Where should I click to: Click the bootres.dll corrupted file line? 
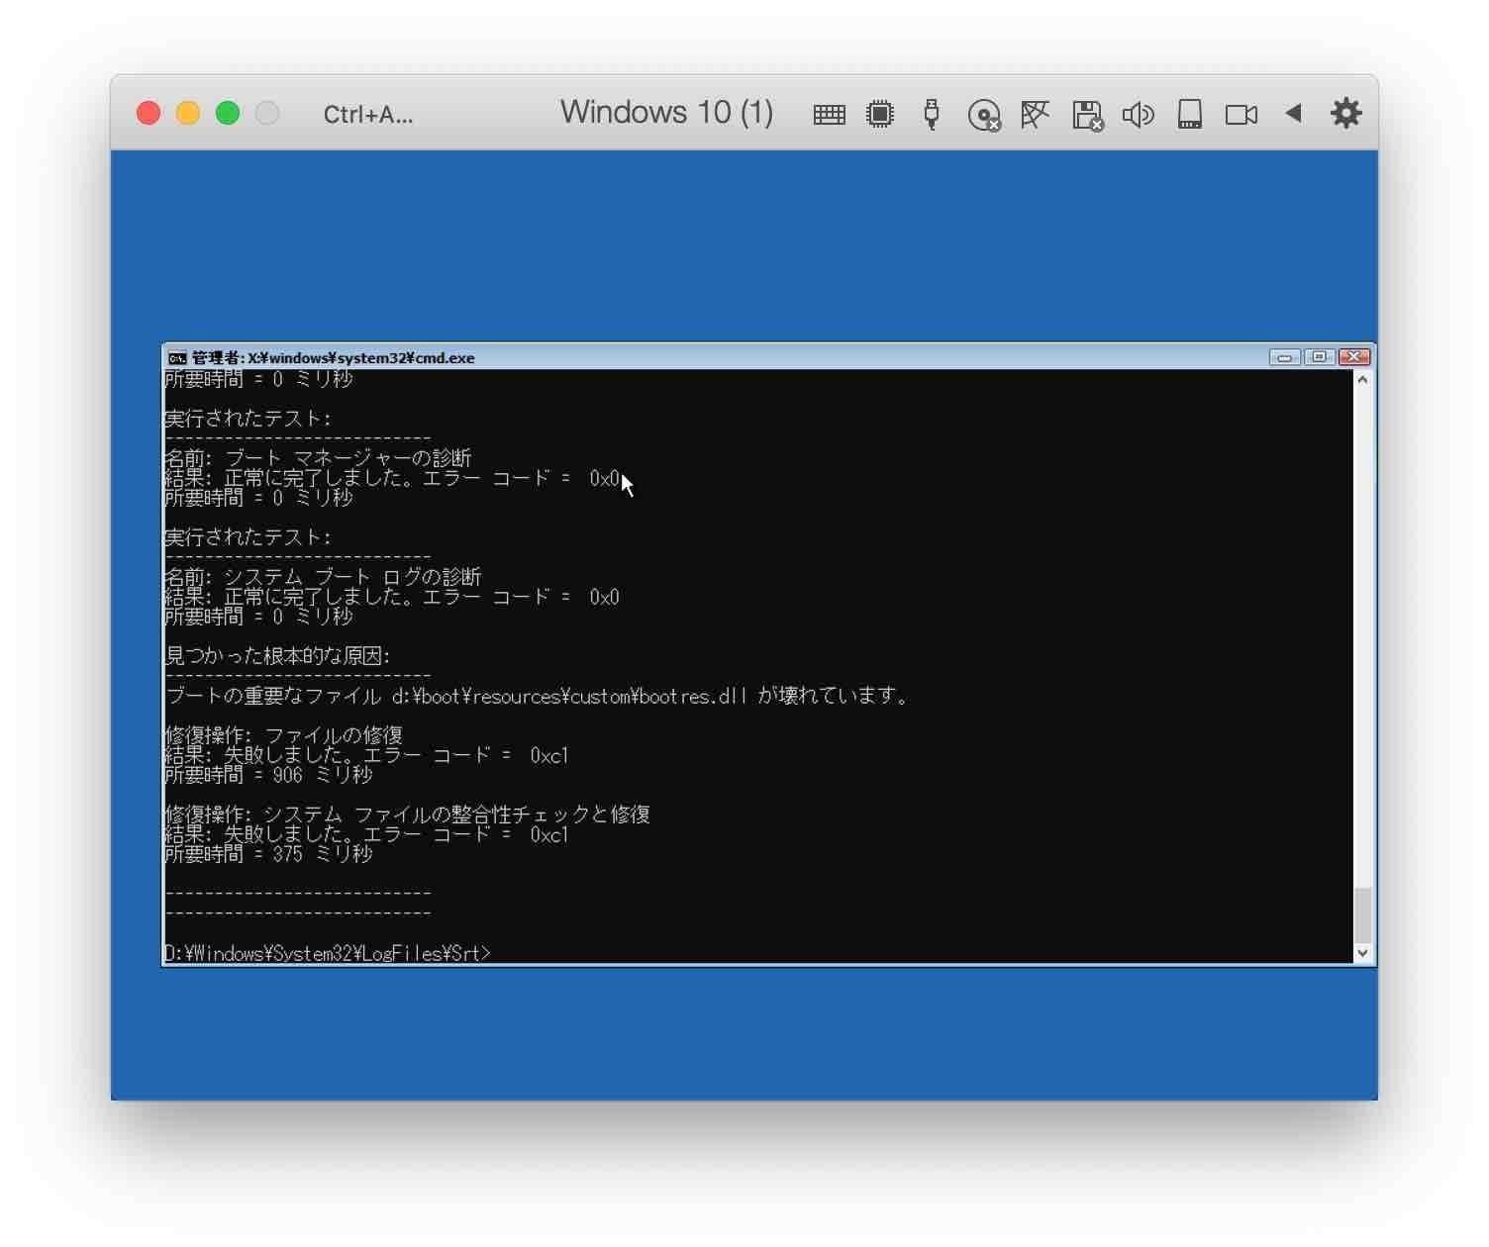(537, 696)
